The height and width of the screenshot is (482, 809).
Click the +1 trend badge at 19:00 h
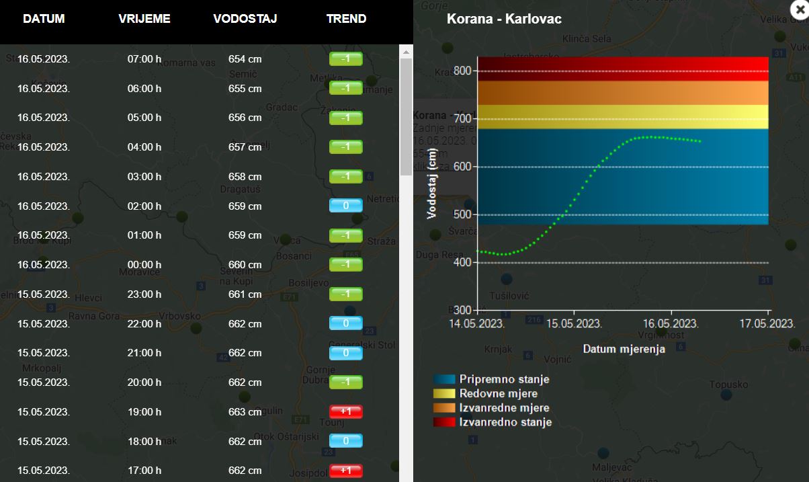[345, 411]
